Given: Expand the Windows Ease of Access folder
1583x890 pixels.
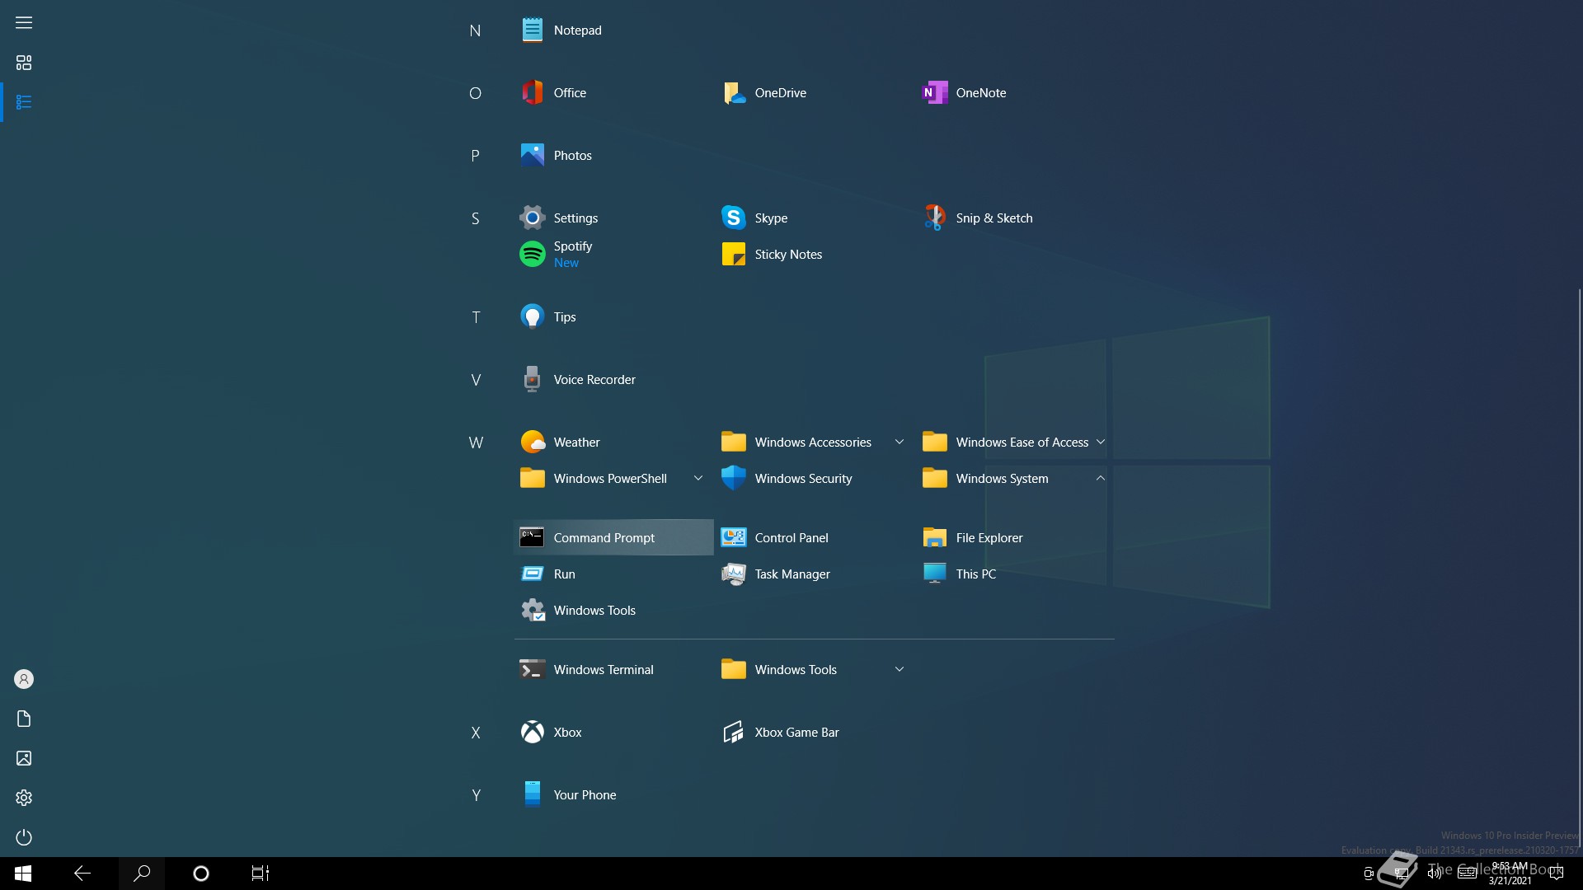Looking at the screenshot, I should [x=1016, y=443].
